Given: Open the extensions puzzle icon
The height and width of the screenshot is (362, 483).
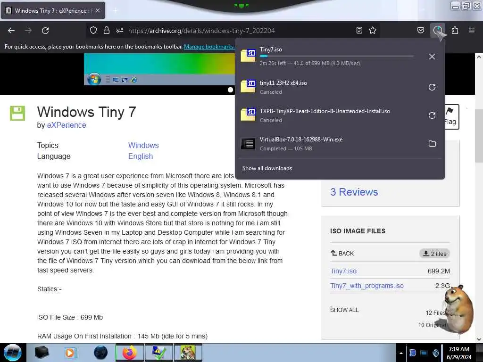Looking at the screenshot, I should [455, 30].
